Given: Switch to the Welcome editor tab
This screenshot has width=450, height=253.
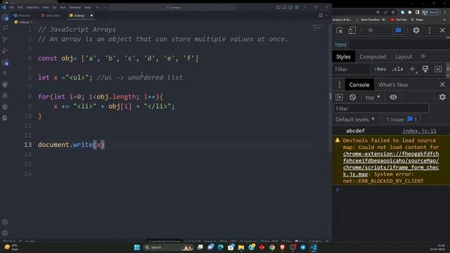Looking at the screenshot, I should coord(22,15).
